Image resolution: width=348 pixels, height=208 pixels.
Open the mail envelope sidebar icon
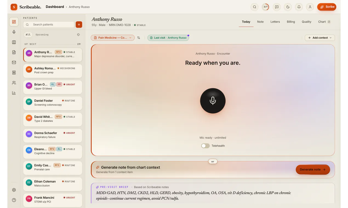pyautogui.click(x=14, y=62)
